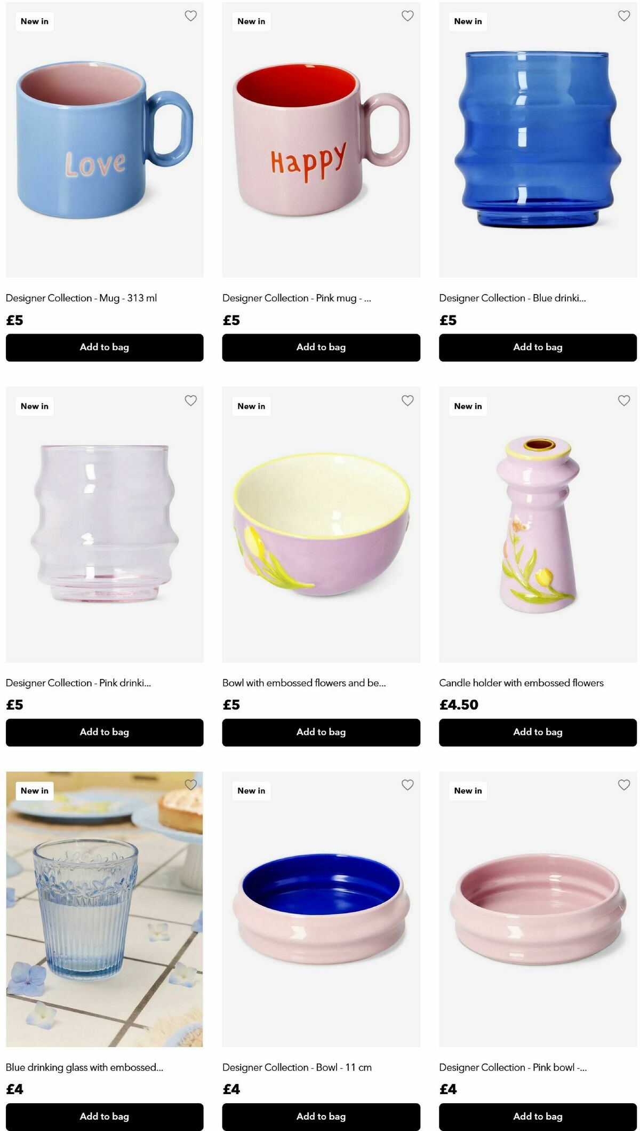The image size is (640, 1131).
Task: Save embossed flowers bowl to favorites
Action: click(x=407, y=400)
